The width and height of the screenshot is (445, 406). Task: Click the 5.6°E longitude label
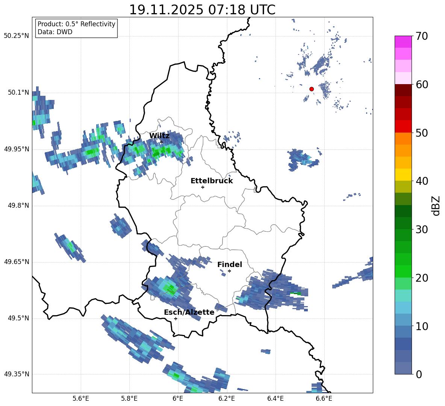point(81,398)
